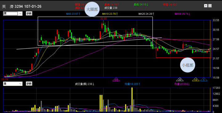Click the window restore icon in header bar

[x=210, y=6]
